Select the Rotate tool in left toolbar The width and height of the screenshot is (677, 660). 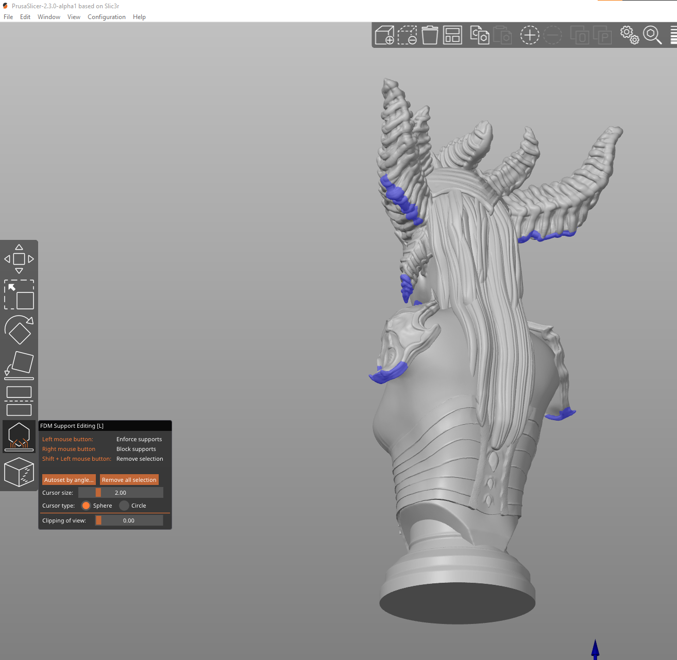[x=19, y=330]
